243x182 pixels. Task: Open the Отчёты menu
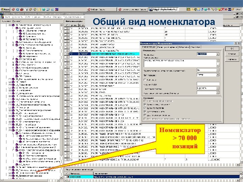[x=47, y=17]
